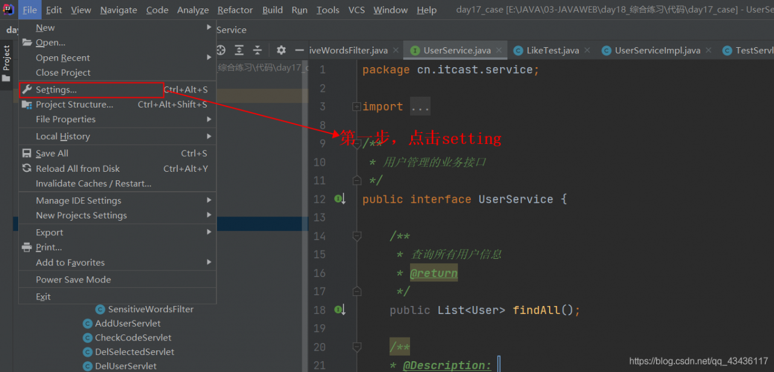774x372 pixels.
Task: Click the class icon beside SensitiveWordsFilter
Action: (101, 309)
